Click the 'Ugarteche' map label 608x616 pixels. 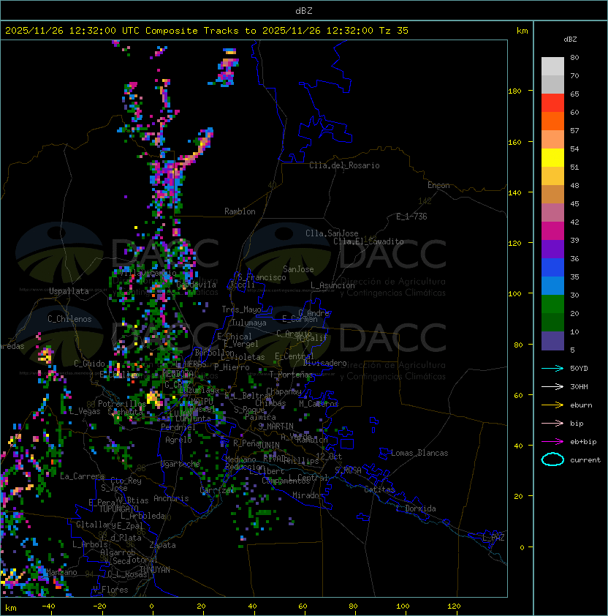(180, 464)
